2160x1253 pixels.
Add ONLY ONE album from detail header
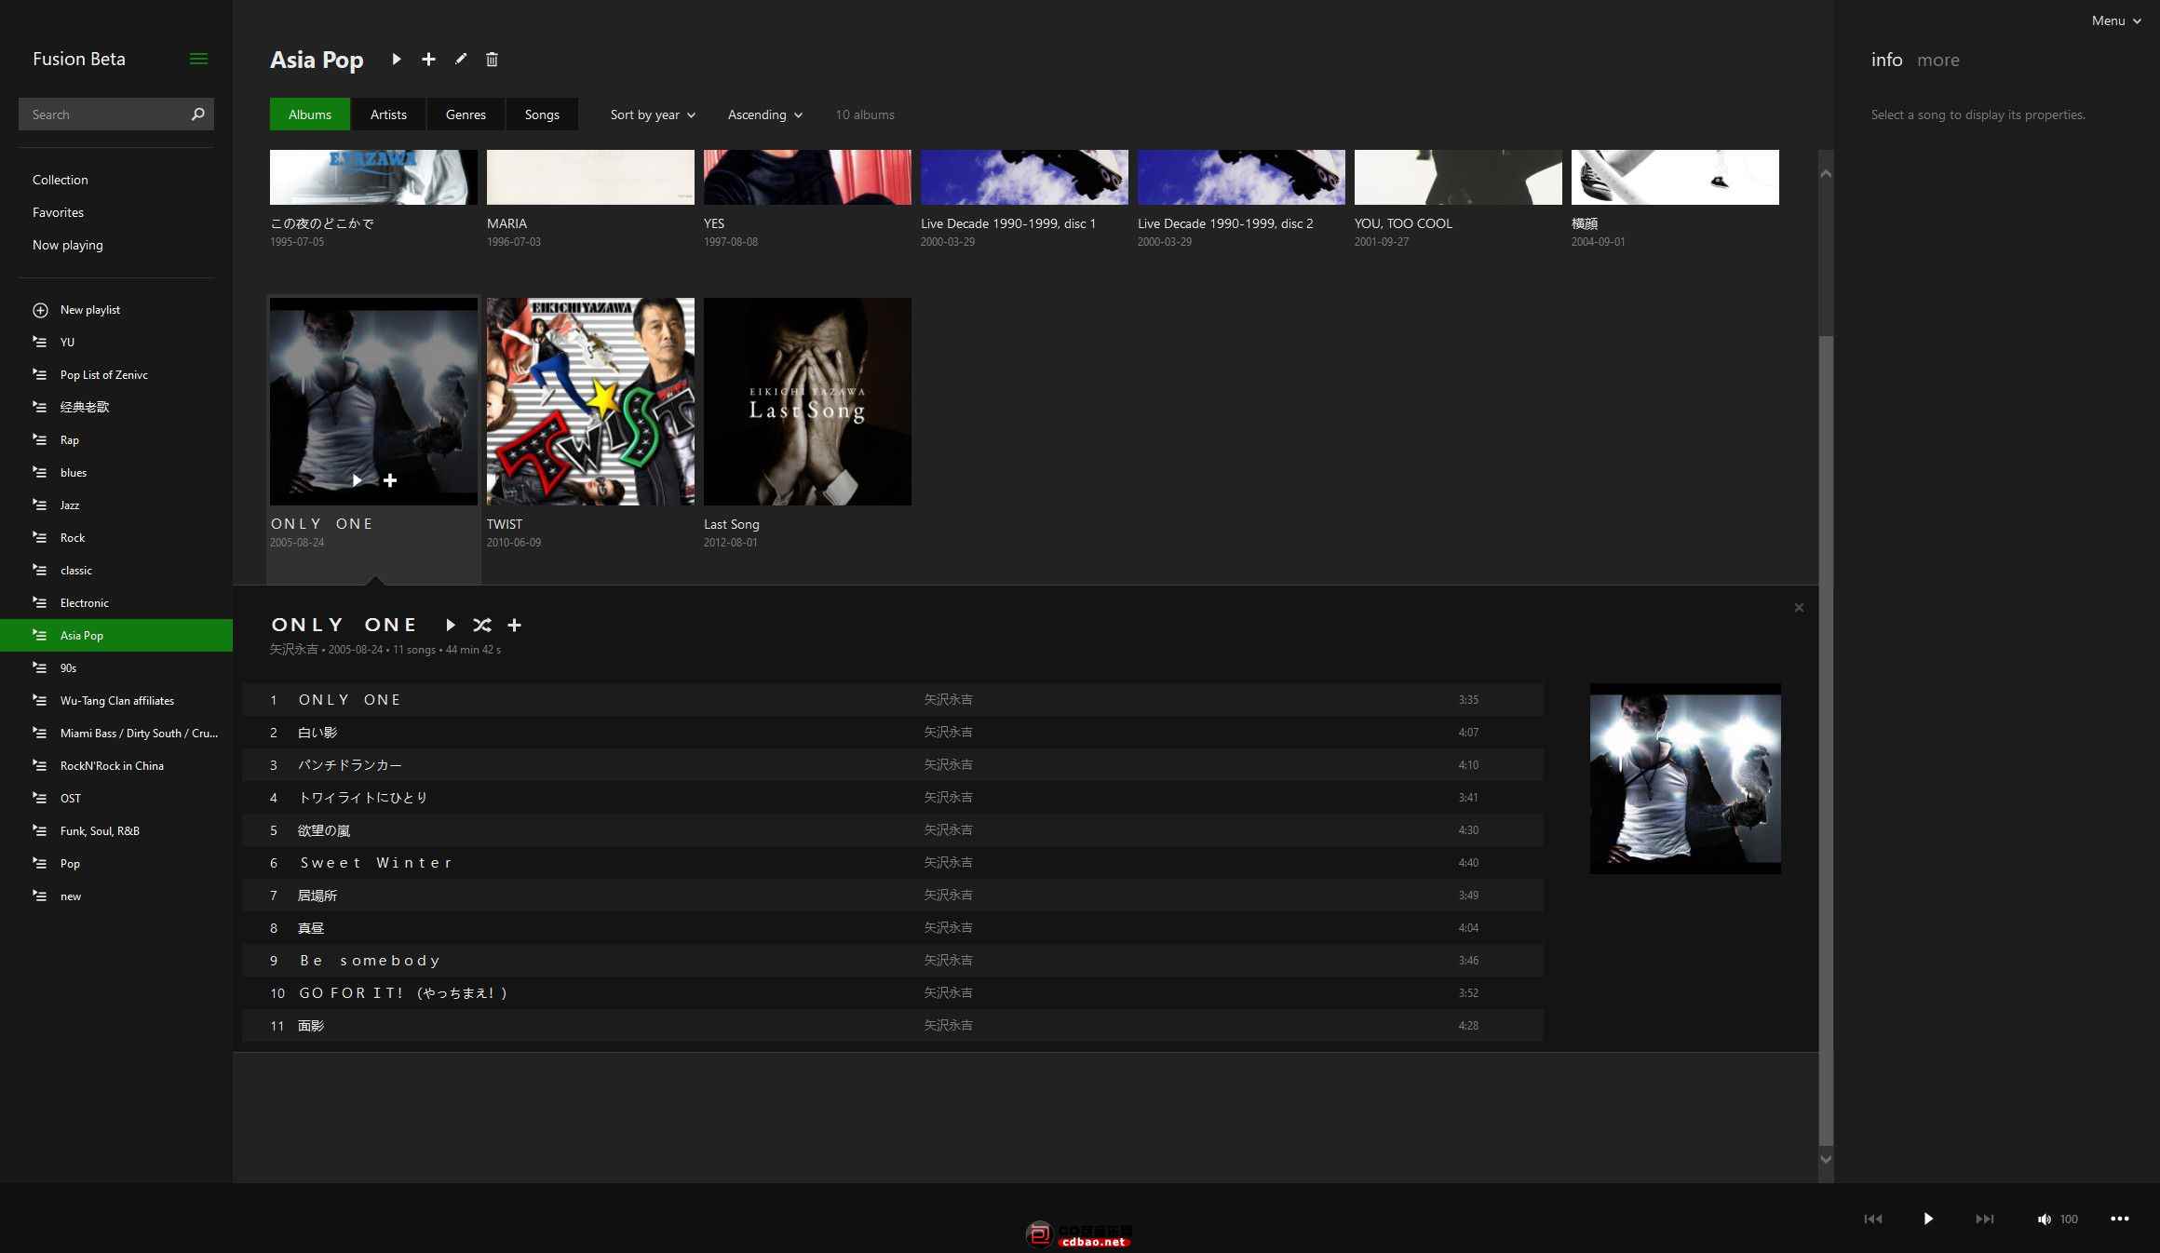click(x=515, y=625)
